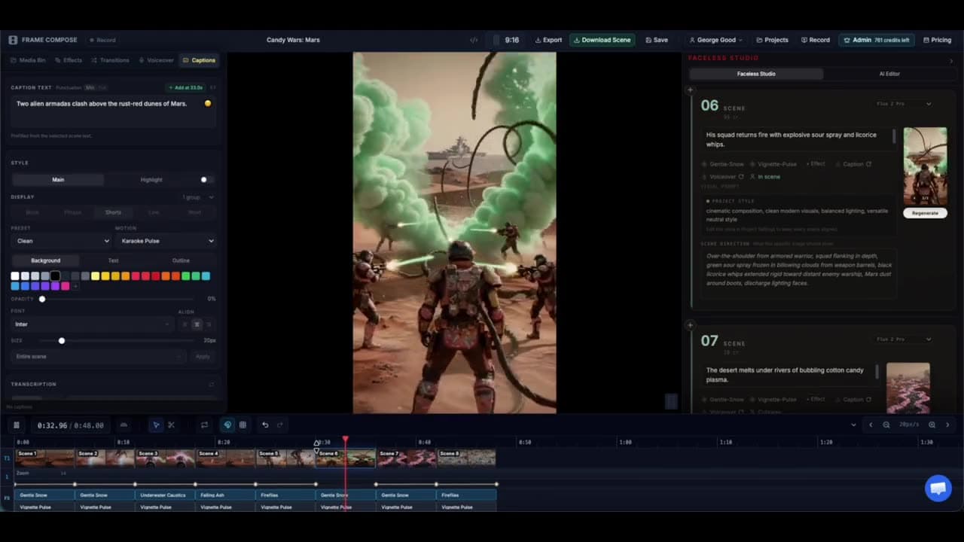Switch to the Media Bin tab
The image size is (964, 542).
pos(28,60)
